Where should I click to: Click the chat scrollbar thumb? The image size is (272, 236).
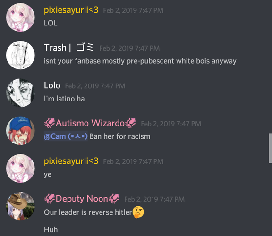271,148
